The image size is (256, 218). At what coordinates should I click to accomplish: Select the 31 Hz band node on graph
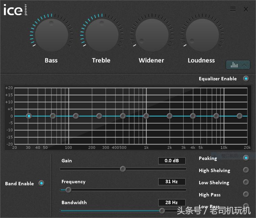(x=29, y=116)
